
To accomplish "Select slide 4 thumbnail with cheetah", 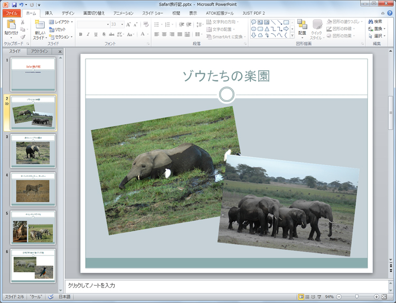I will [x=33, y=190].
